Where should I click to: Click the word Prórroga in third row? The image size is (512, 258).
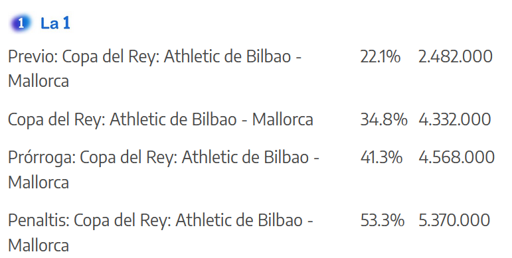click(42, 158)
